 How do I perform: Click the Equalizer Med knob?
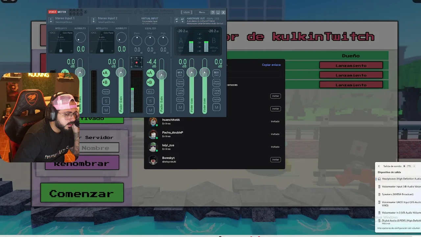150,40
